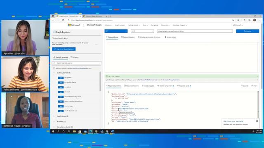Click the Expand response button
This screenshot has height=148, width=264.
tap(245, 86)
